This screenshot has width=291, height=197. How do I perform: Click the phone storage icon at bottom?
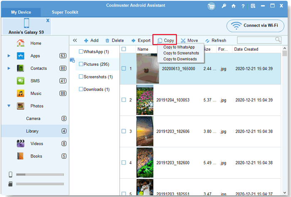10,175
